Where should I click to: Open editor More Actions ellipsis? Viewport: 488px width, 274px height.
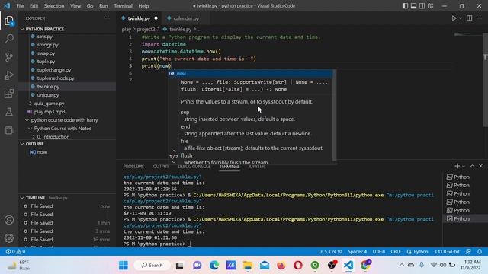(480, 18)
